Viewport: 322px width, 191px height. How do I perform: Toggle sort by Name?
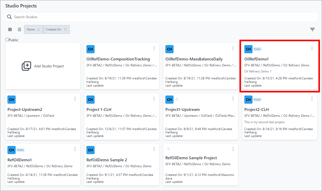34,29
